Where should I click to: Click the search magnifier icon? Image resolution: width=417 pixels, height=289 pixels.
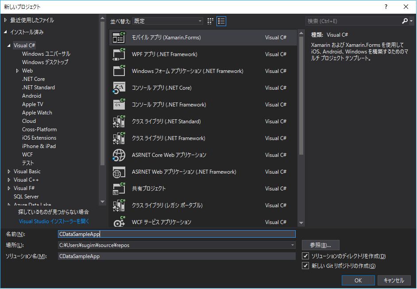click(405, 21)
